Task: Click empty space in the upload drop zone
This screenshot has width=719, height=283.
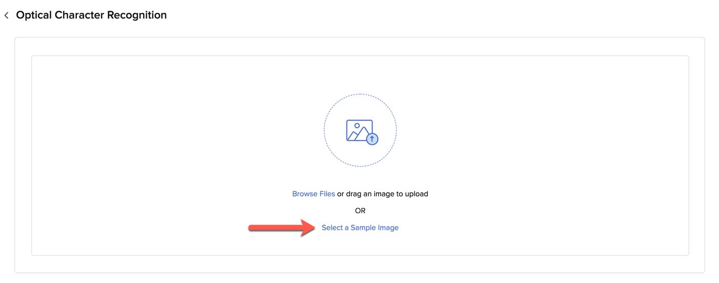Action: (x=154, y=154)
